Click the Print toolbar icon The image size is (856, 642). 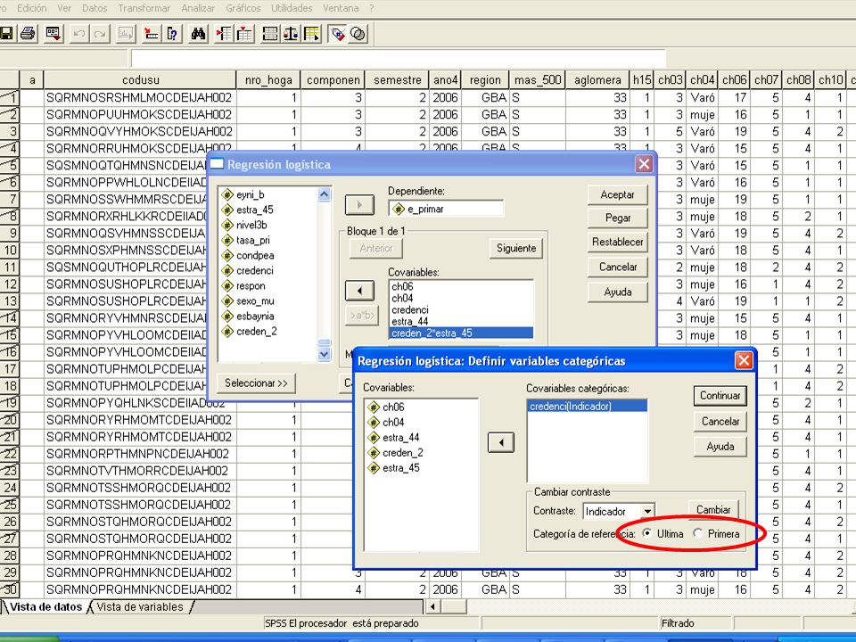(28, 34)
